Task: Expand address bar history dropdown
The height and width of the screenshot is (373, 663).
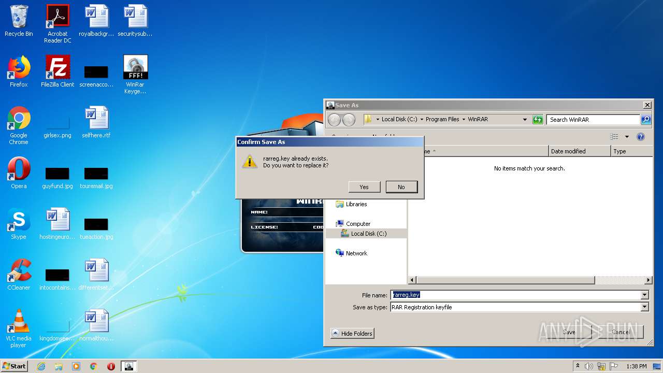Action: pyautogui.click(x=525, y=119)
